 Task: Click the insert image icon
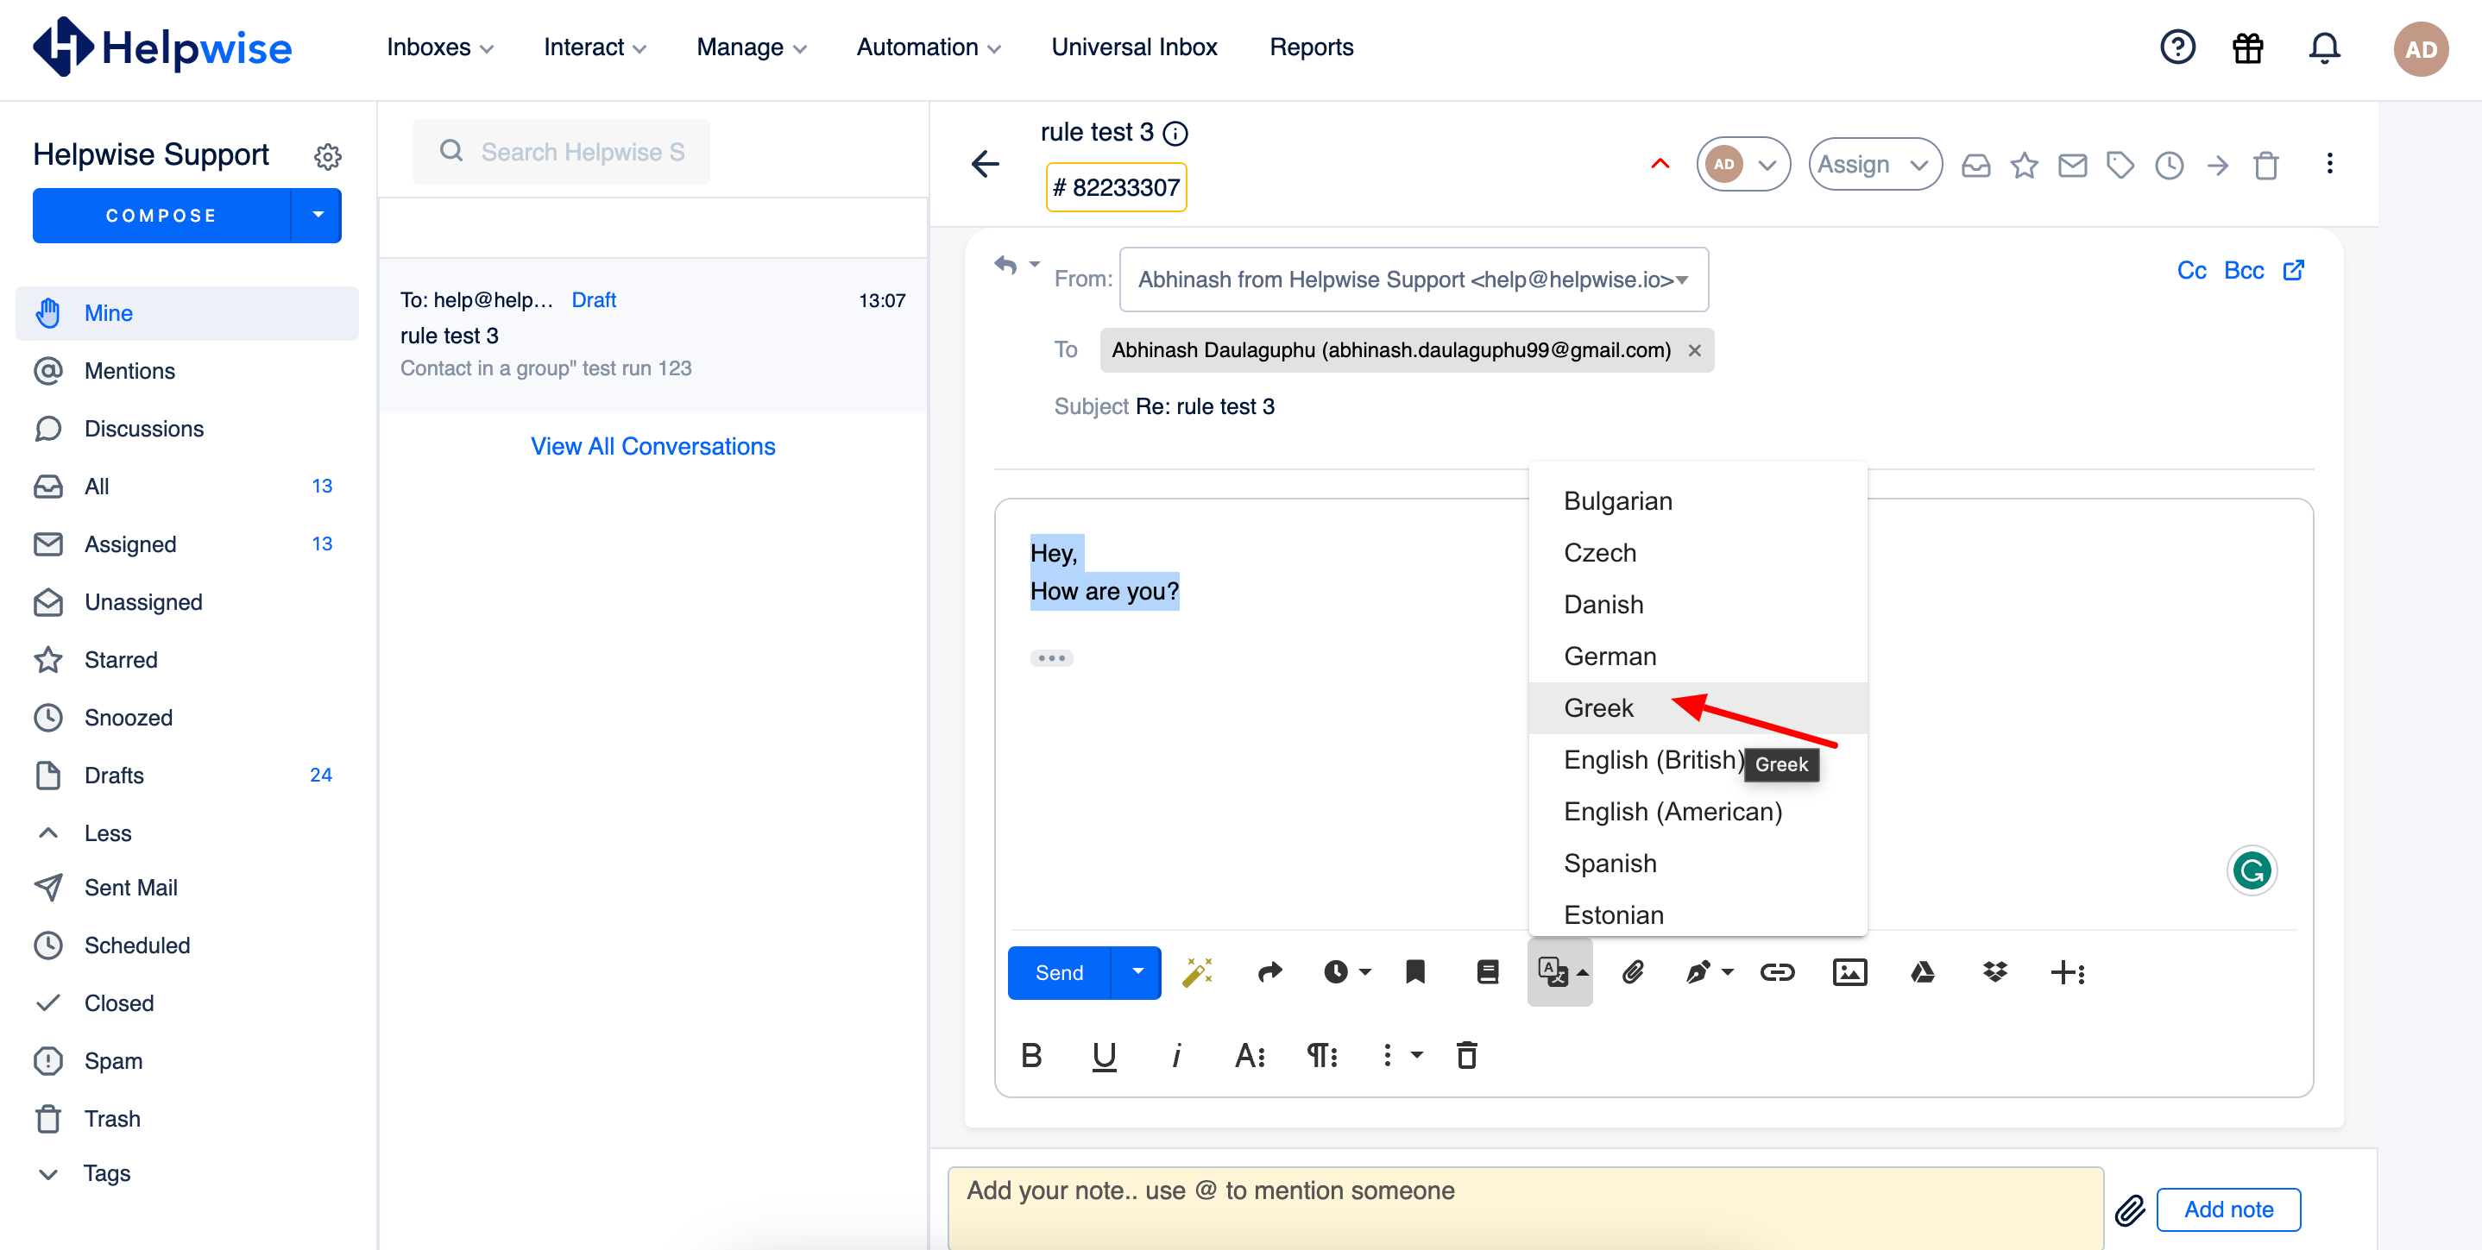1848,971
